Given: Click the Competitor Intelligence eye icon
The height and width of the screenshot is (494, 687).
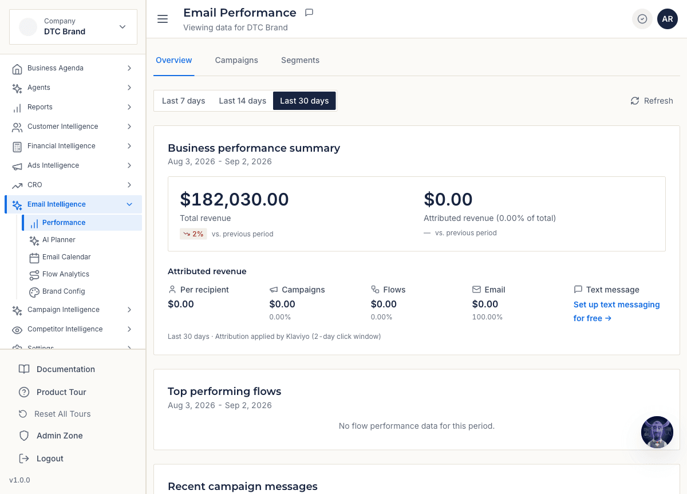Looking at the screenshot, I should pos(17,330).
